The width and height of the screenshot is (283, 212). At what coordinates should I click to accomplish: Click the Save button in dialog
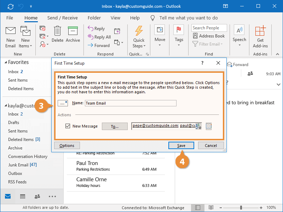(x=181, y=146)
